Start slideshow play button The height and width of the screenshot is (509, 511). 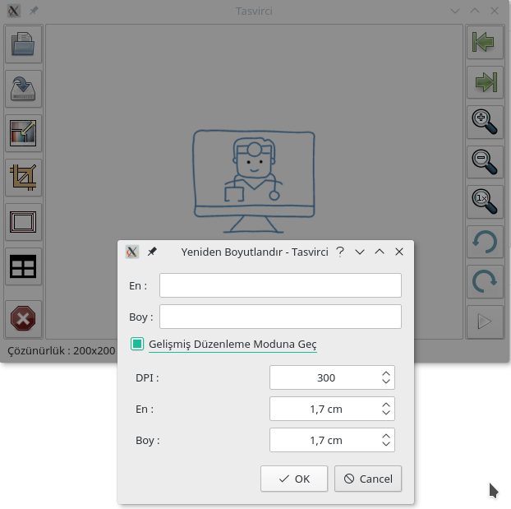click(x=485, y=322)
